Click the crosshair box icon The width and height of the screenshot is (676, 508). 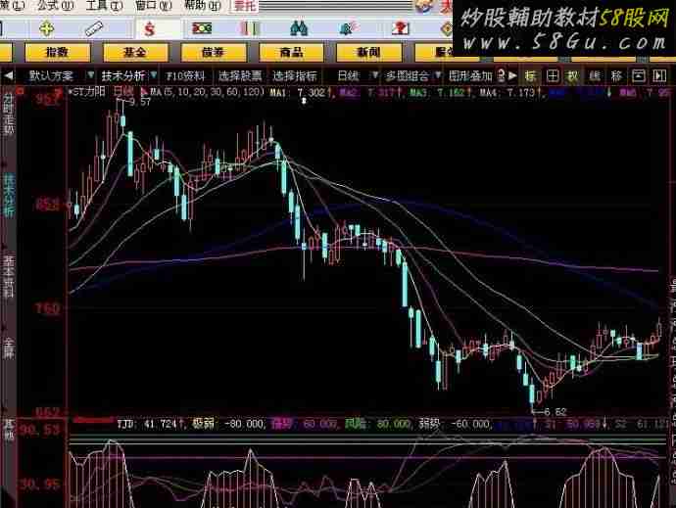coord(553,75)
